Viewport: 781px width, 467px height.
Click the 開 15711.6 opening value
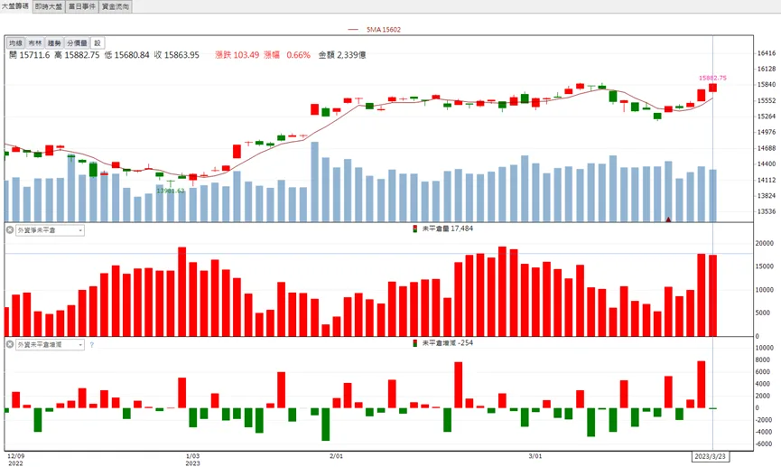pyautogui.click(x=30, y=55)
